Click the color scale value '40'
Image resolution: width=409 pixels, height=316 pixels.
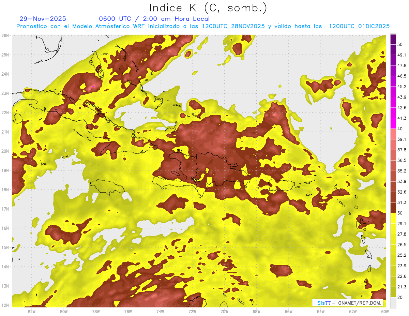[400, 129]
